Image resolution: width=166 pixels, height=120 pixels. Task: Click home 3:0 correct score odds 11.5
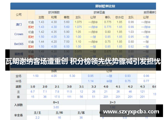click(x=69, y=91)
